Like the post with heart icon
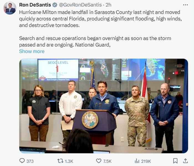The width and height of the screenshot is (194, 166). [x=99, y=161]
